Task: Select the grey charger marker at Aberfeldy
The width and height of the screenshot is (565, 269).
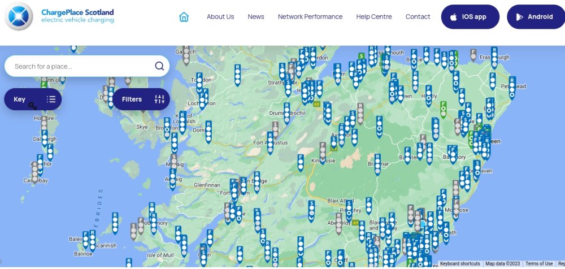Action: pyautogui.click(x=338, y=223)
